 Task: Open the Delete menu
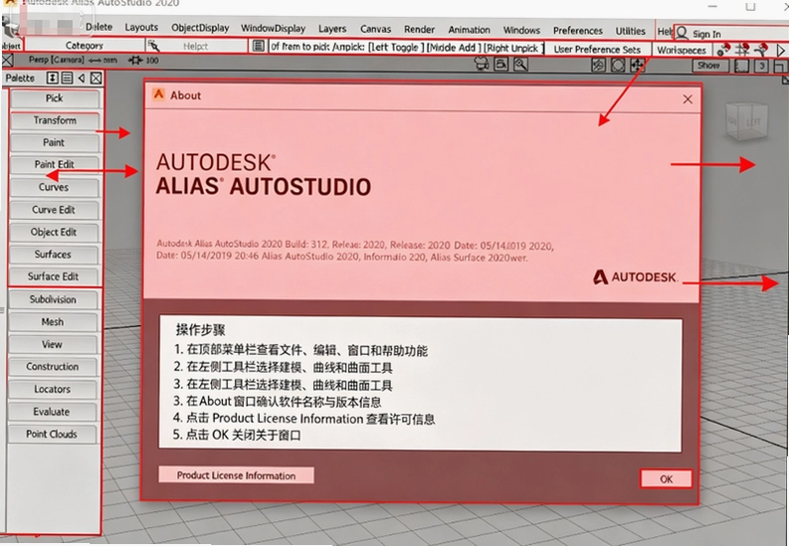[99, 27]
